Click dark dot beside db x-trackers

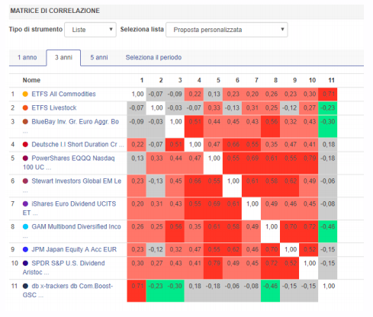(25, 286)
